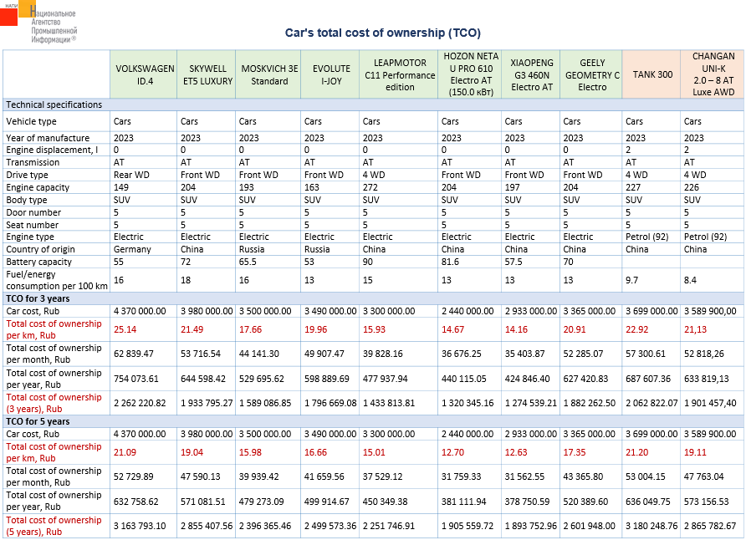Click the CHANGAN UNI-K column header

click(713, 74)
